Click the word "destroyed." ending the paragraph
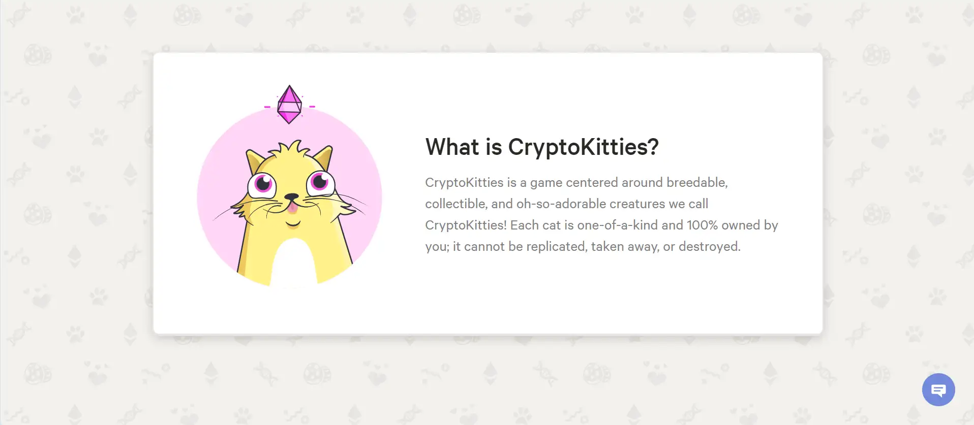 point(709,246)
